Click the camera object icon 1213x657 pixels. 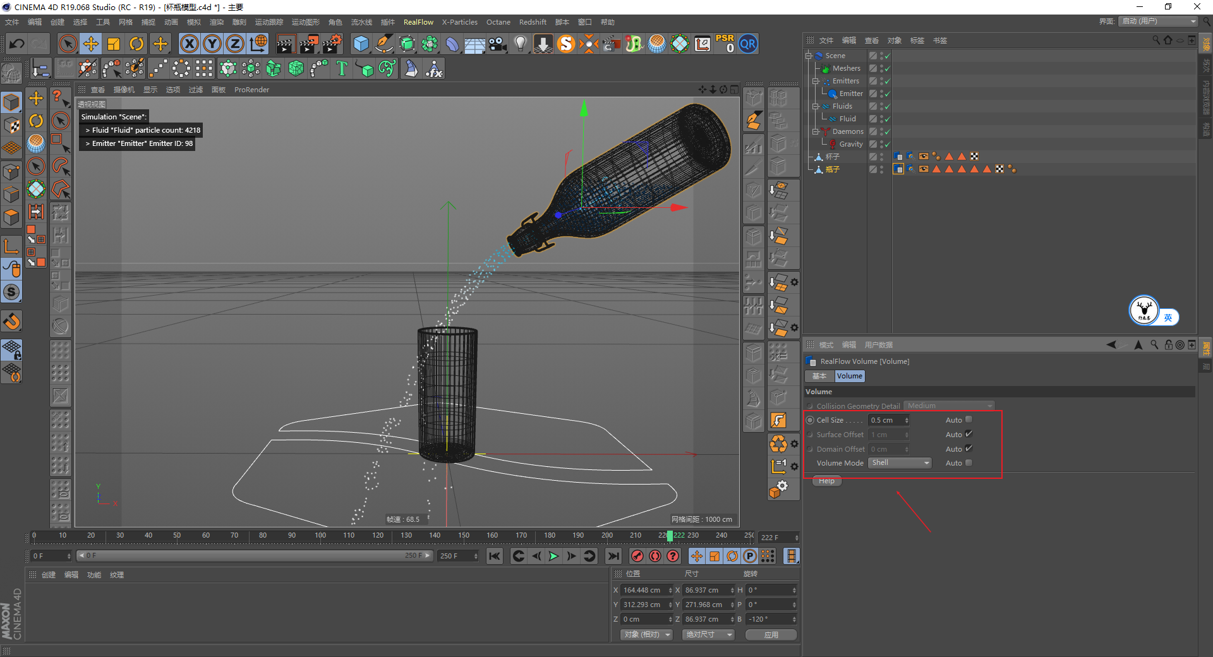(x=498, y=44)
